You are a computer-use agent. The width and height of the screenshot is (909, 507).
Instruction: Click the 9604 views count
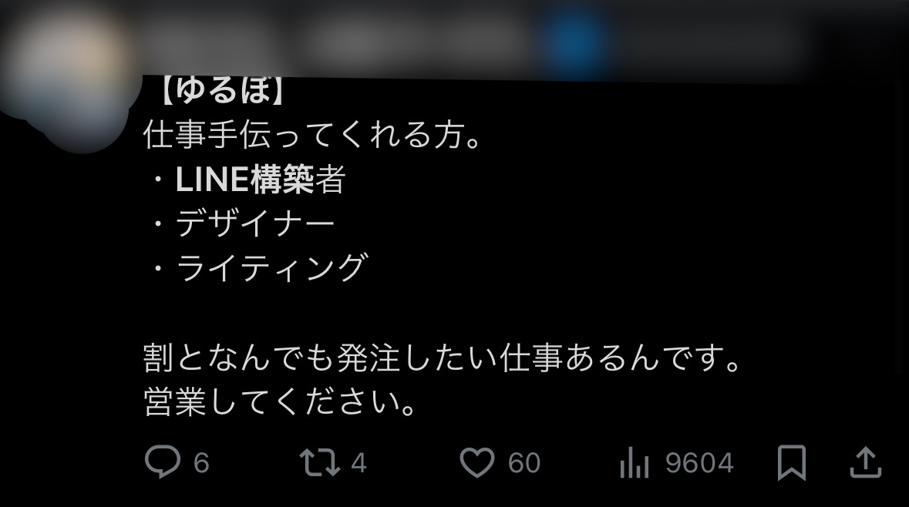click(x=699, y=463)
